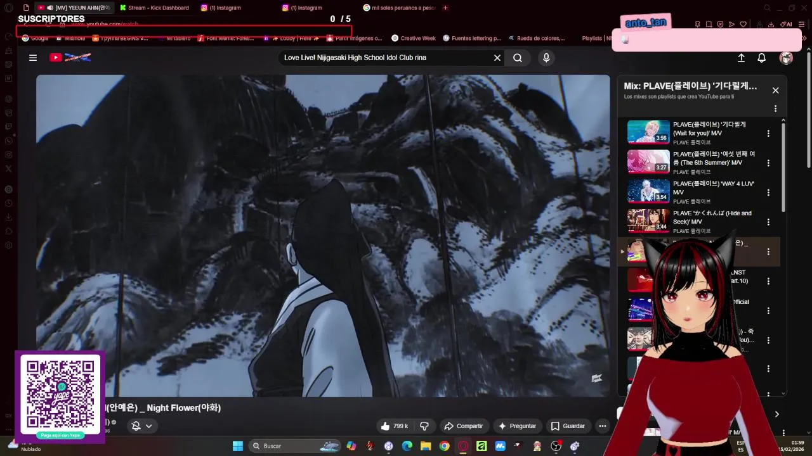
Task: Open the 'Rueda de colores' bookmark
Action: (536, 38)
